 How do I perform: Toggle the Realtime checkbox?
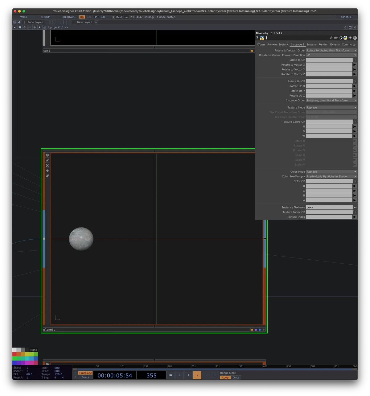114,17
